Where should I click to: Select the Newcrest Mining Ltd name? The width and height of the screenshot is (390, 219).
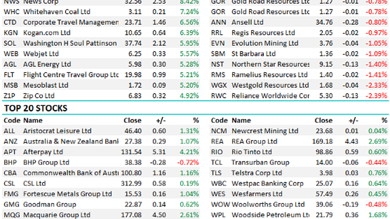pyautogui.click(x=265, y=131)
